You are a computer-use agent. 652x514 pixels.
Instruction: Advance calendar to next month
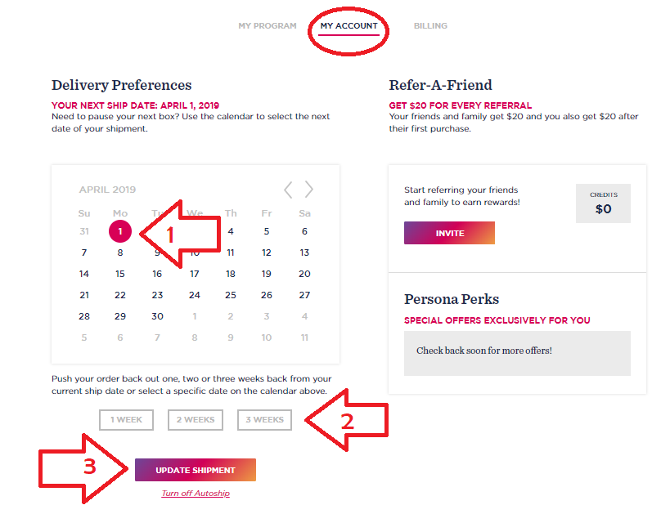tap(308, 190)
